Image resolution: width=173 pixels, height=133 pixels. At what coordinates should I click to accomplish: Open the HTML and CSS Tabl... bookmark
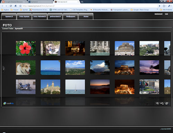click(x=59, y=10)
